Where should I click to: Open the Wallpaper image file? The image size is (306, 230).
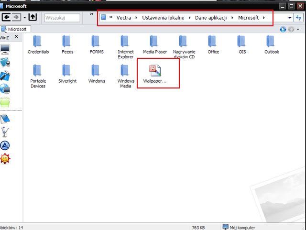[155, 71]
